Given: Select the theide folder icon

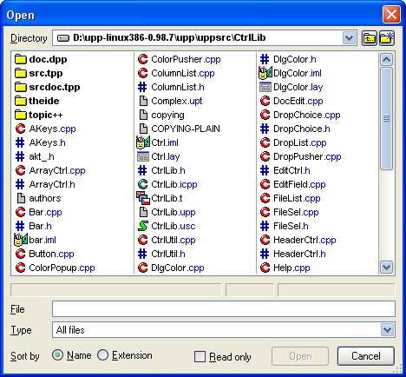Looking at the screenshot, I should click(21, 101).
